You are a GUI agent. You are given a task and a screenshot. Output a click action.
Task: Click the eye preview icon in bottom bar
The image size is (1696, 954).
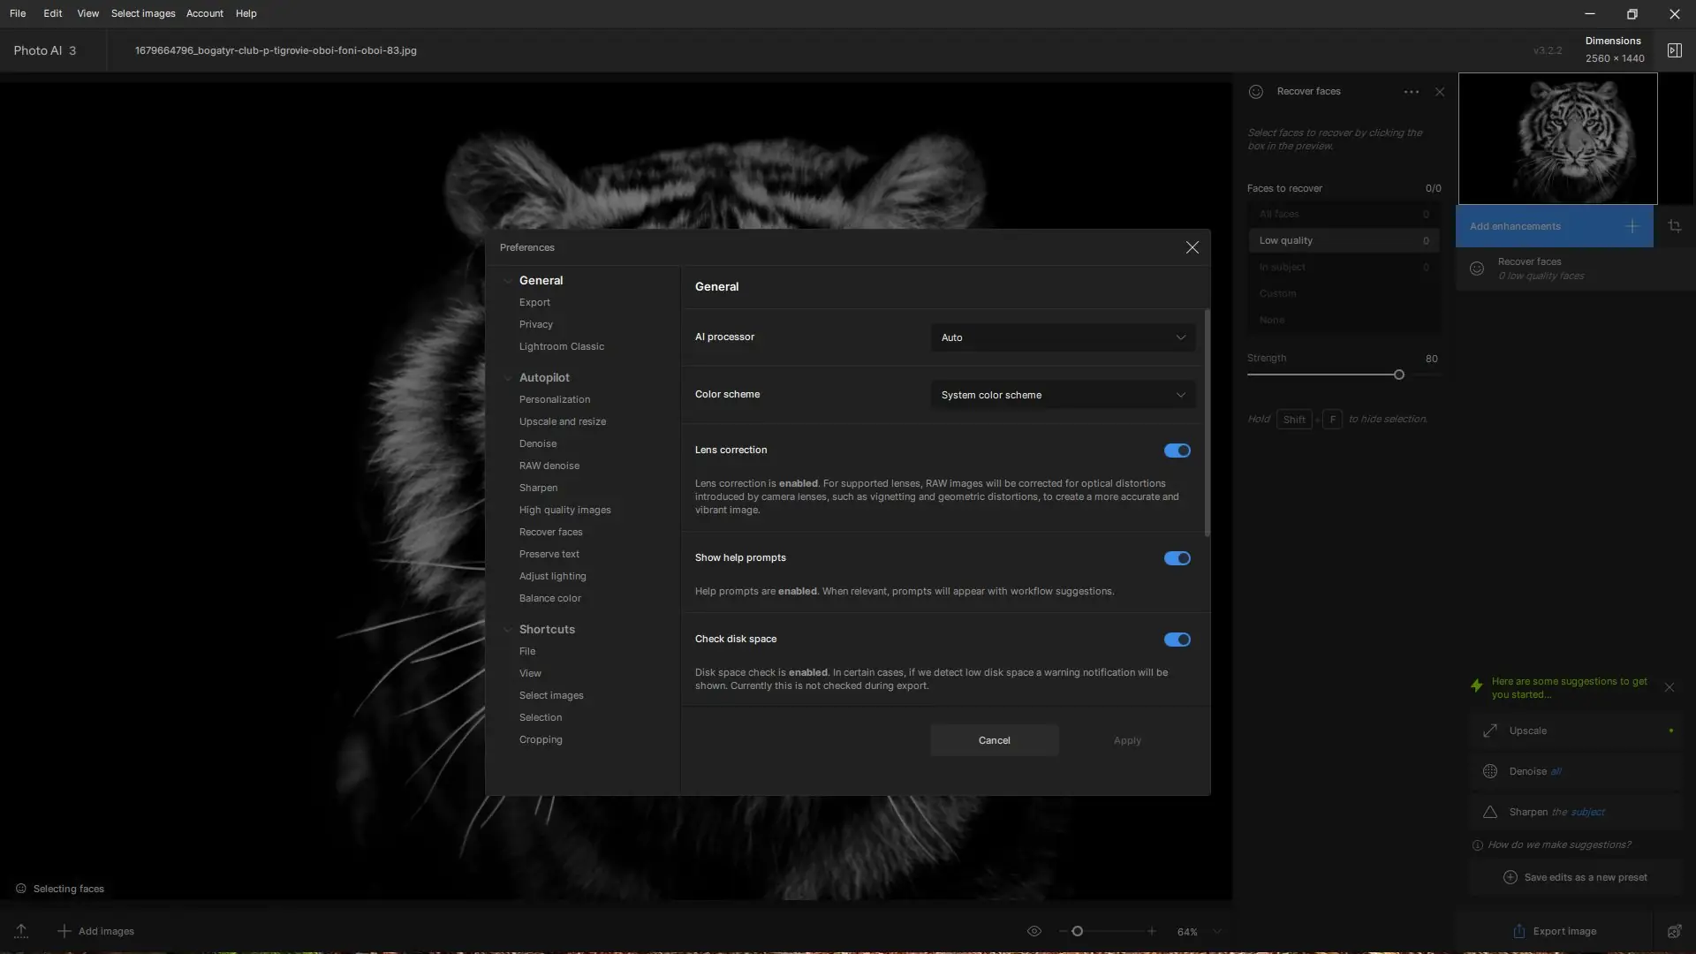click(1033, 931)
